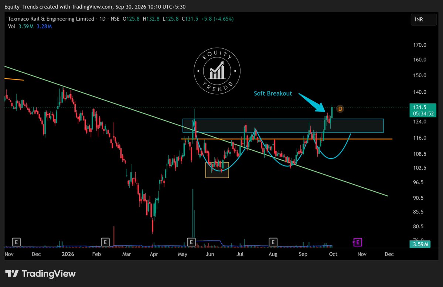Click the Dec label at right of time axis
The image size is (443, 287).
389,254
